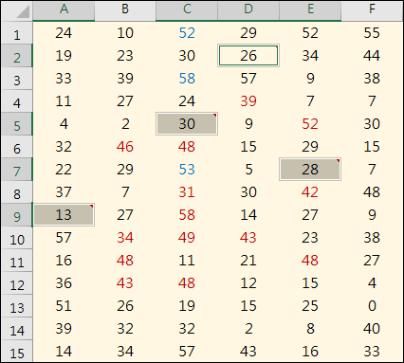Select row 4 header
This screenshot has height=363, width=404.
click(x=17, y=101)
